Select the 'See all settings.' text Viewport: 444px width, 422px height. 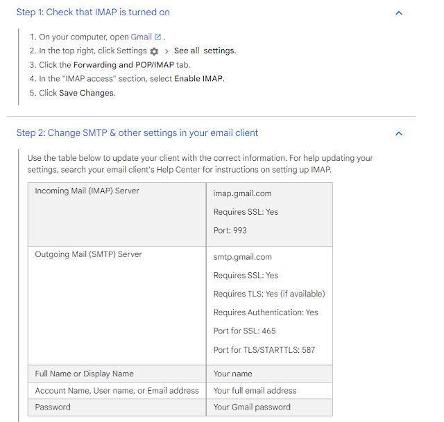pyautogui.click(x=205, y=51)
